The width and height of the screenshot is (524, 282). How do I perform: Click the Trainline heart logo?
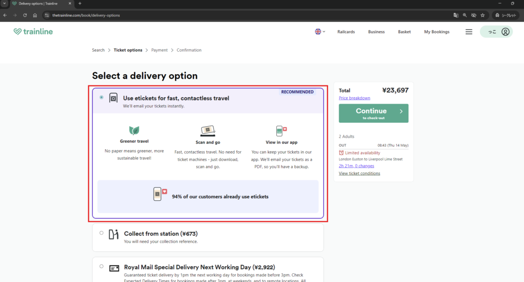[17, 32]
